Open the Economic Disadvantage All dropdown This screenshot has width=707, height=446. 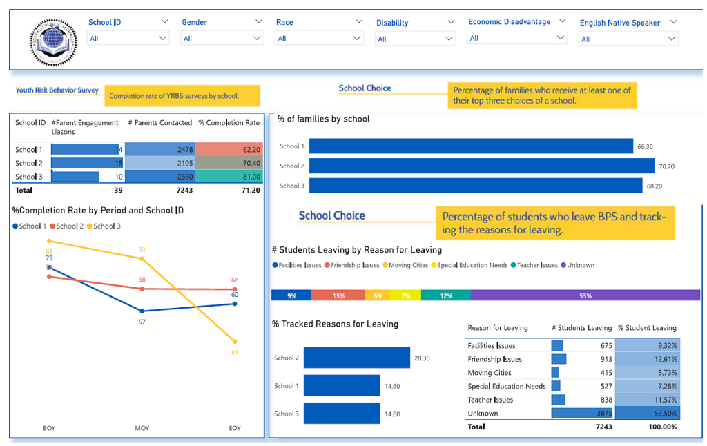point(516,38)
